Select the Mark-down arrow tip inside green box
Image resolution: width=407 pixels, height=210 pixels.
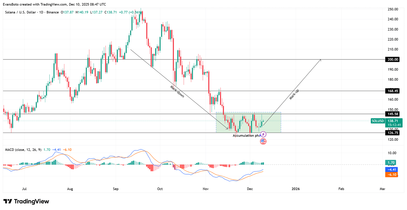tap(227, 129)
